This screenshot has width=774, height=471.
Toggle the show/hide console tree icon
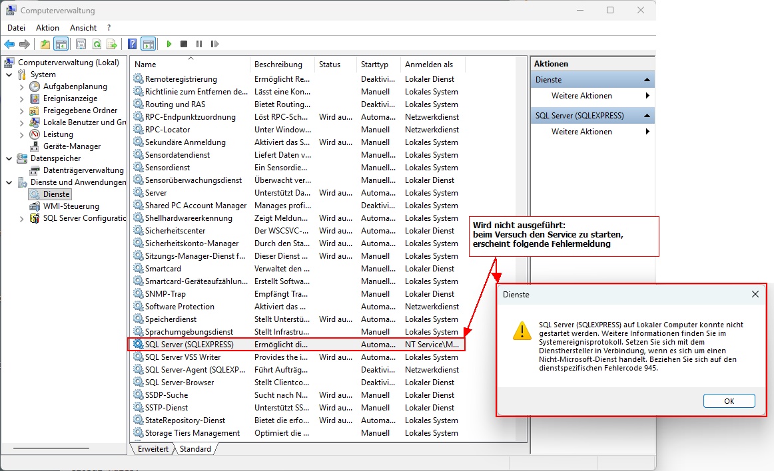click(61, 44)
